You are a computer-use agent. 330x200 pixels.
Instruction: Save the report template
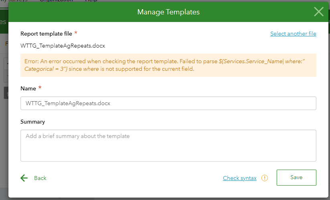296,177
